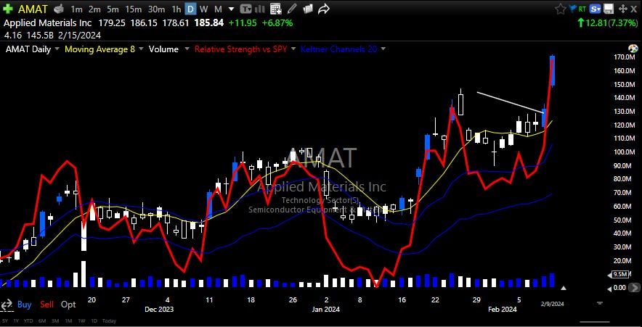Mark AMAT with the favorite star
Screen dimensions: 642x327
[560, 9]
